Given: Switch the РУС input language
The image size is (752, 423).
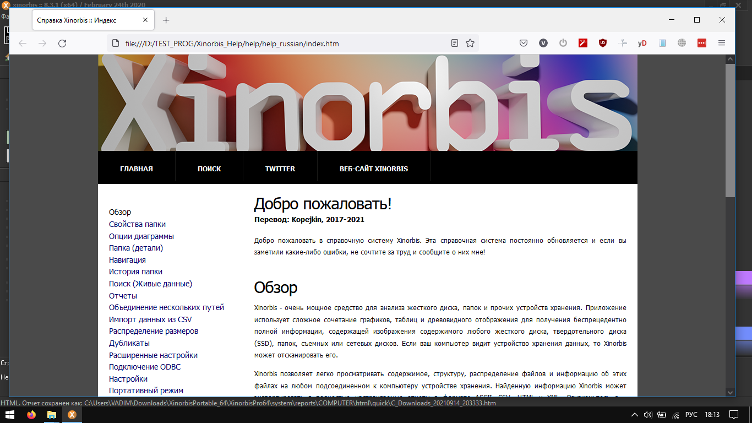Looking at the screenshot, I should coord(691,415).
